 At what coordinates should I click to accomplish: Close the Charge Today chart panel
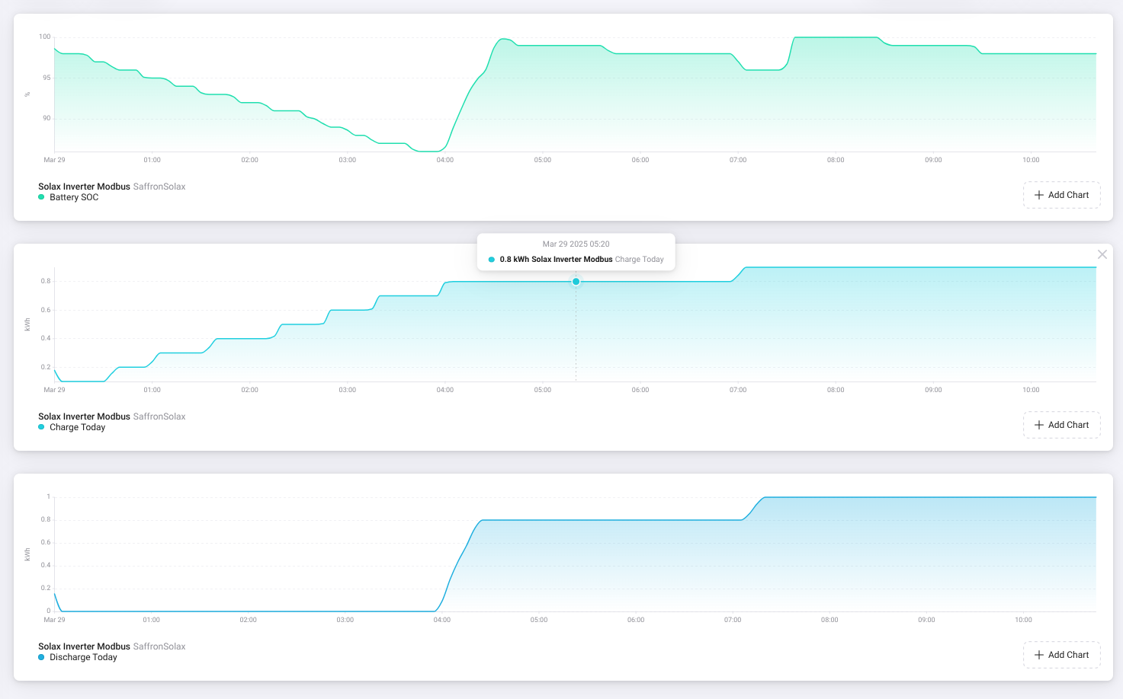pyautogui.click(x=1102, y=254)
